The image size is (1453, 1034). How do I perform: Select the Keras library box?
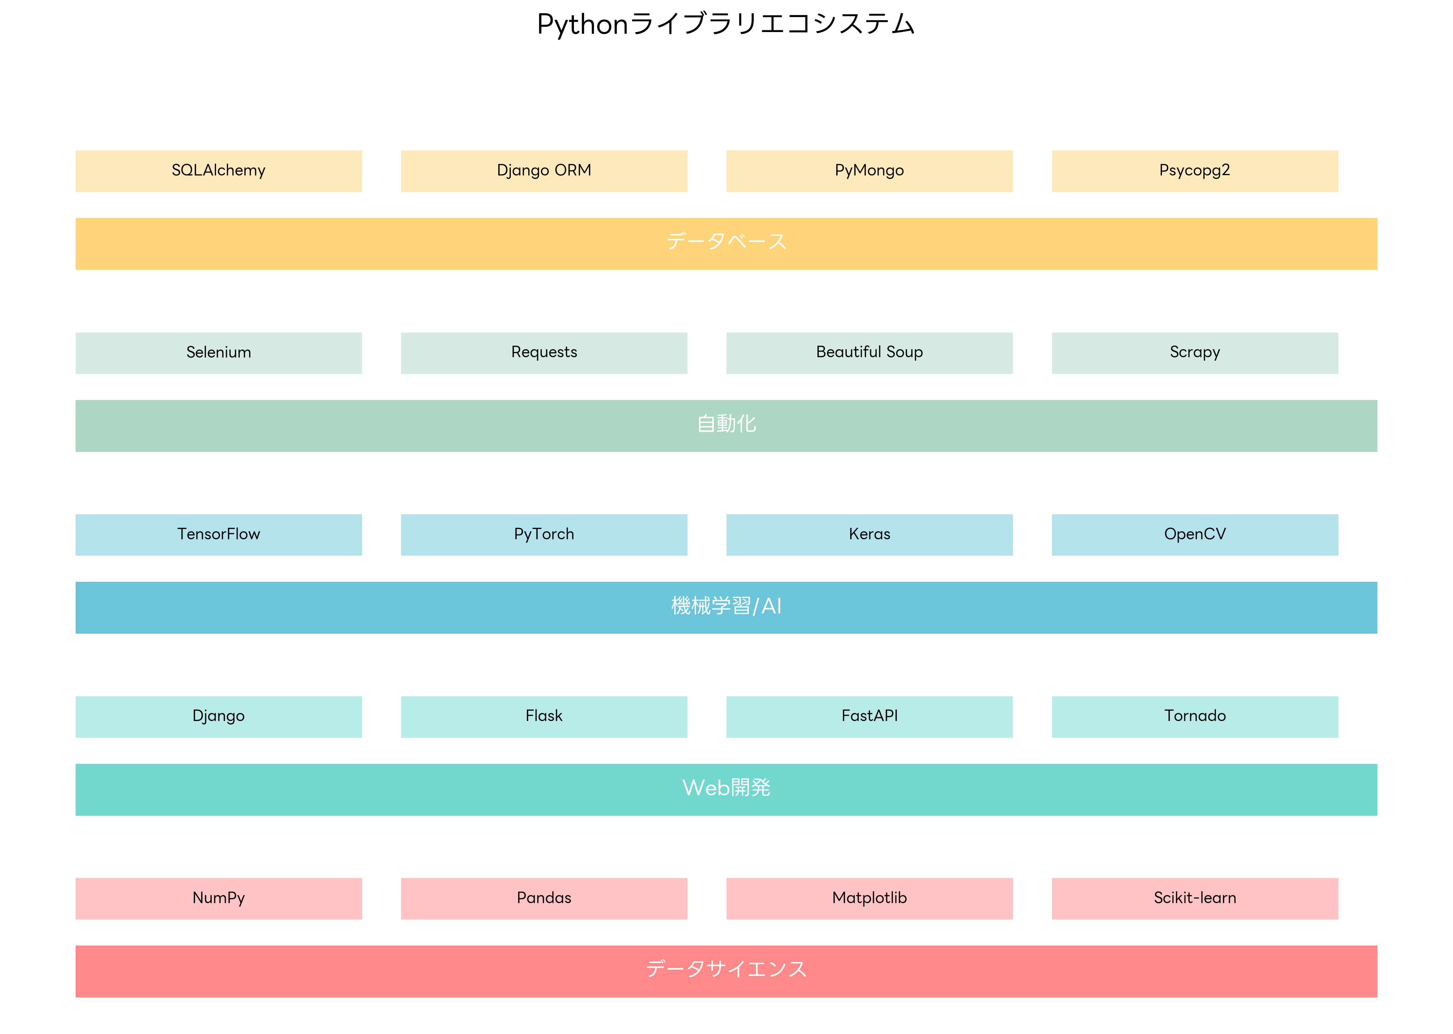point(869,535)
